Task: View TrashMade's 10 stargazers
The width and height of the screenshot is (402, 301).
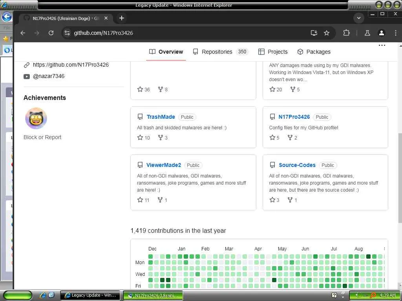Action: (x=144, y=138)
